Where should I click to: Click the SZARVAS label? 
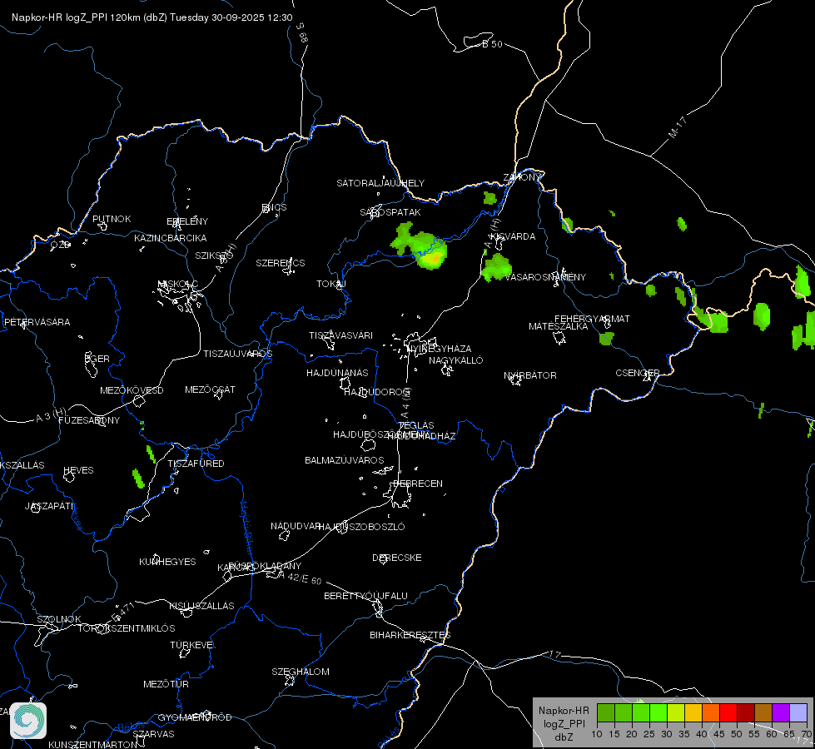pos(153,734)
